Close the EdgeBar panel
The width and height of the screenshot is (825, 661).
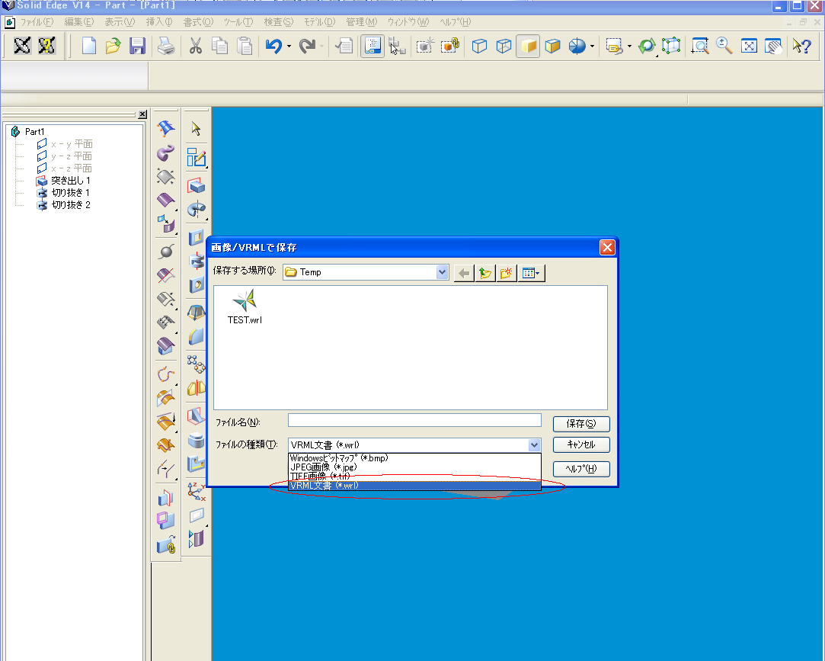point(142,114)
